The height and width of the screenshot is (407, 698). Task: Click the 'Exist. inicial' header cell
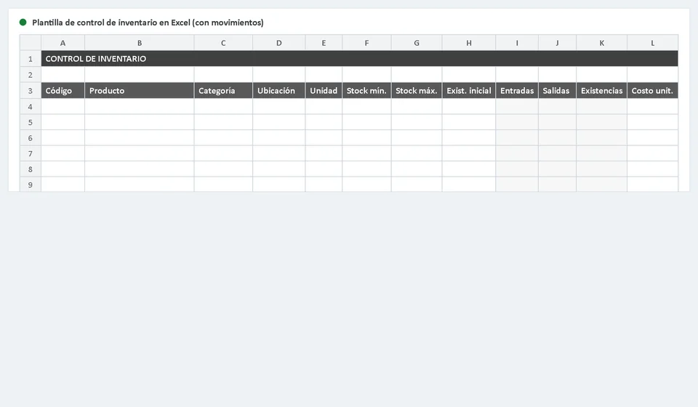(469, 91)
